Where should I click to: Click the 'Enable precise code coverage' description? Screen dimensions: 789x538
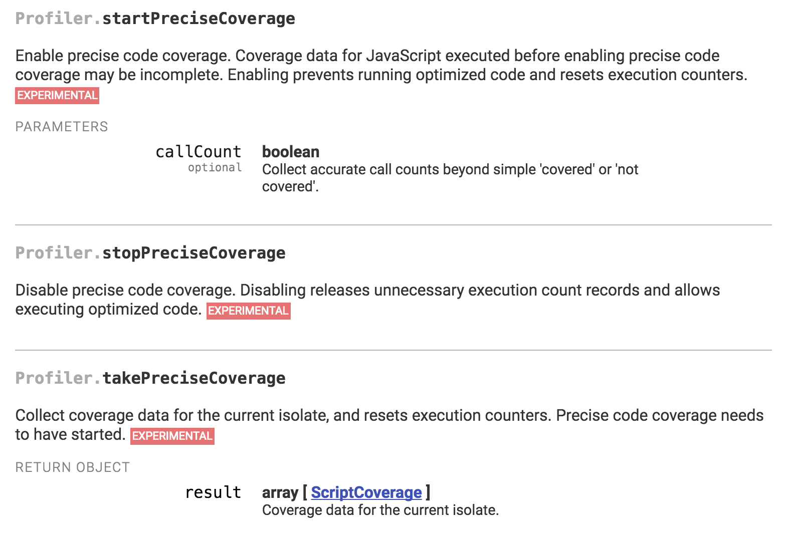click(381, 65)
